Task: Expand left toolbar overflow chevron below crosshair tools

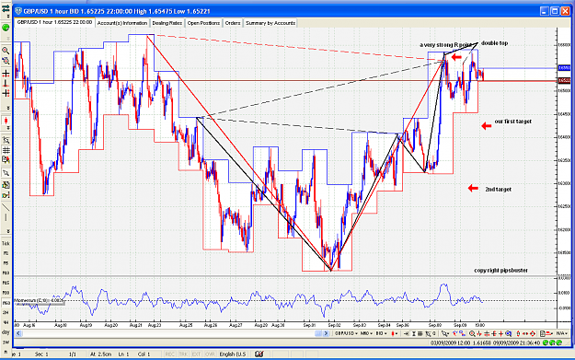Action: pyautogui.click(x=8, y=109)
